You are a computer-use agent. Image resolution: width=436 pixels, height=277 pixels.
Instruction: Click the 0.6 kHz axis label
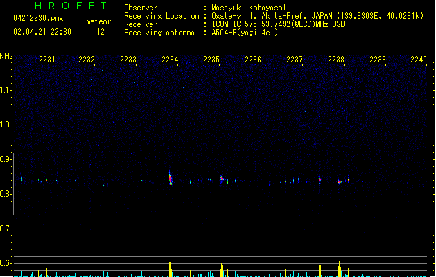[6, 263]
